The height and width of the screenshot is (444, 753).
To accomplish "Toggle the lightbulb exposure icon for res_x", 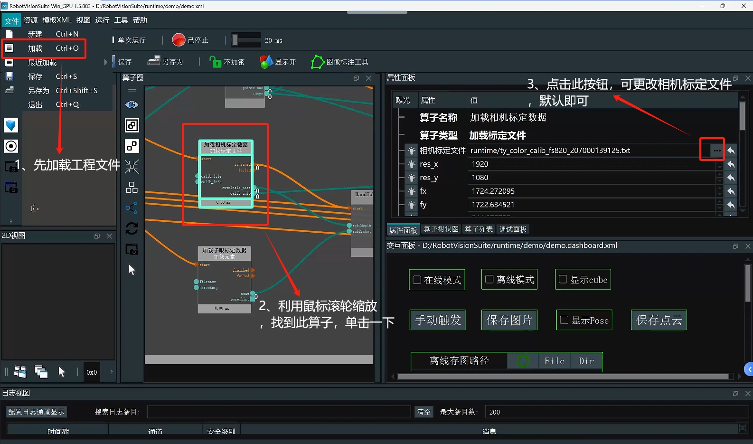I will [411, 164].
